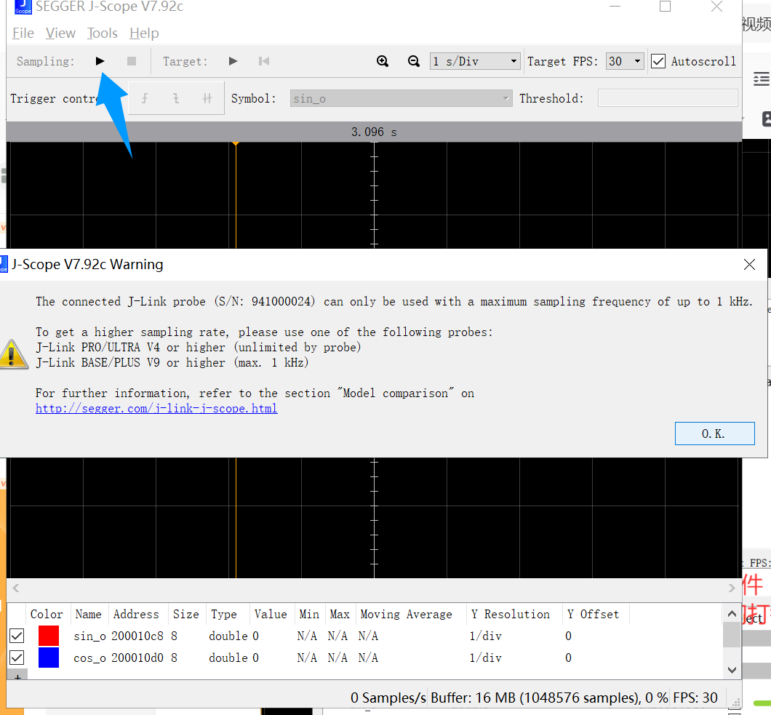This screenshot has width=771, height=715.
Task: Click the symbol table scroll down arrow
Action: (x=732, y=670)
